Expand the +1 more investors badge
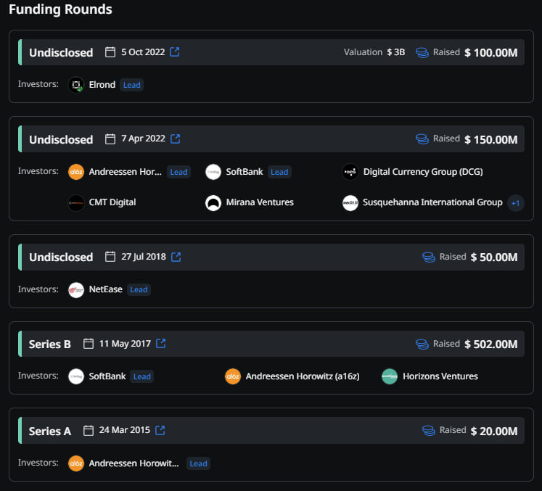This screenshot has width=542, height=491. 515,203
